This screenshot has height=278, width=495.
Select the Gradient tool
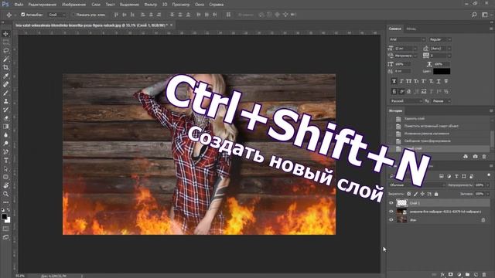coord(5,127)
